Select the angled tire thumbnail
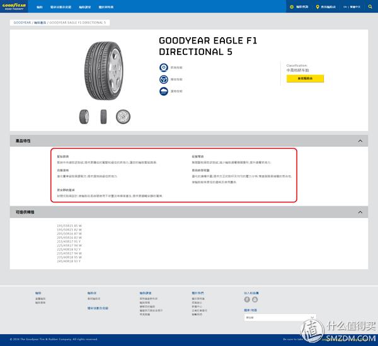The height and width of the screenshot is (346, 378). [84, 117]
